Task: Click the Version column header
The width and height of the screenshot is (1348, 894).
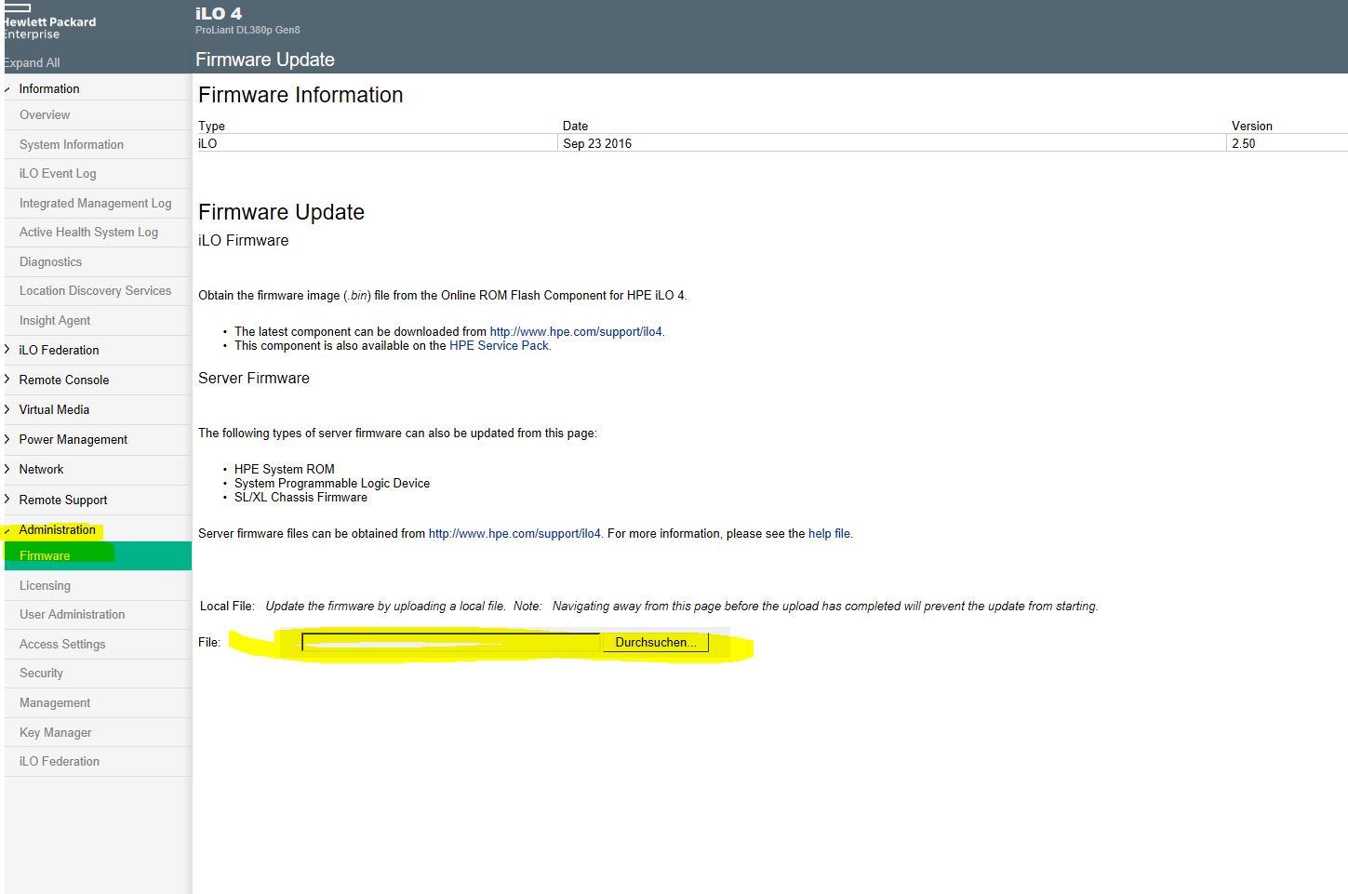Action: click(x=1252, y=126)
